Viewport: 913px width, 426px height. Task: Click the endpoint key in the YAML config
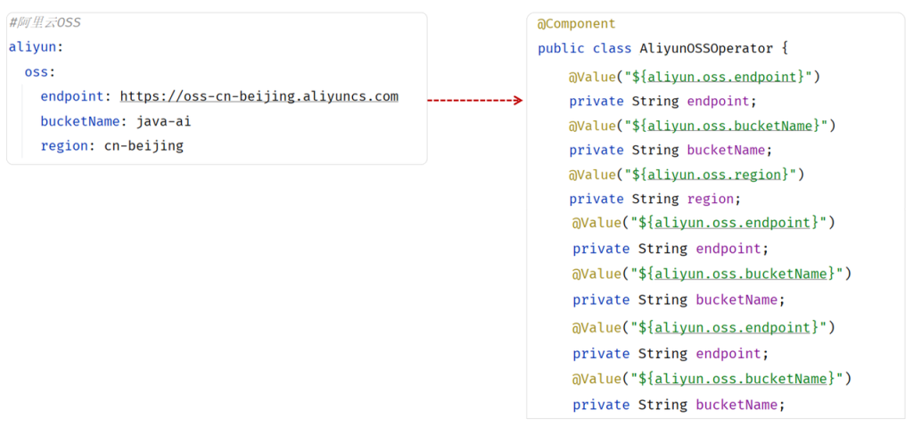(72, 96)
